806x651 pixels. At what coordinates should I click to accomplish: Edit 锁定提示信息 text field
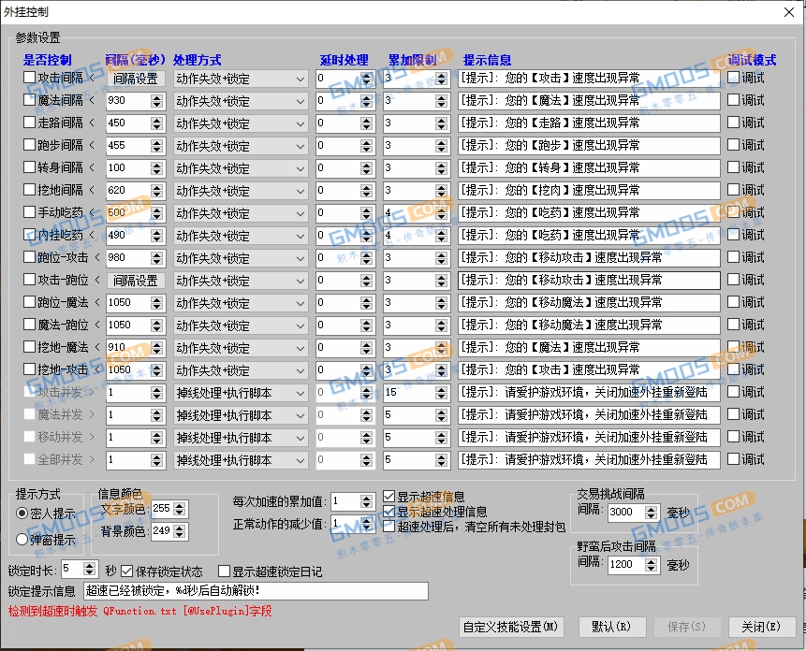pyautogui.click(x=256, y=591)
